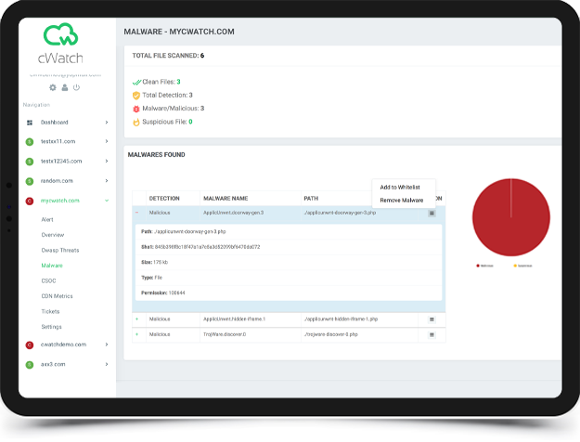Open axx3.com site entry
580x442 pixels.
point(53,364)
